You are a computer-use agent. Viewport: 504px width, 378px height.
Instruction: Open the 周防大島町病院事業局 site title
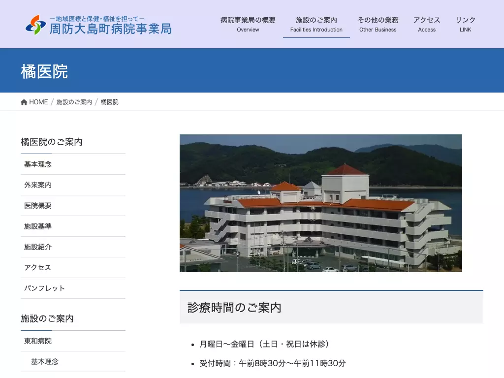click(110, 29)
